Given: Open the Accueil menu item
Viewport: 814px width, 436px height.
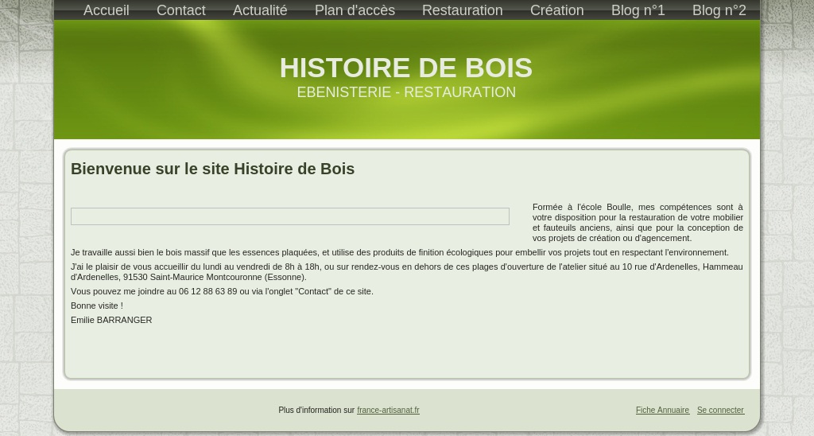Looking at the screenshot, I should [106, 10].
